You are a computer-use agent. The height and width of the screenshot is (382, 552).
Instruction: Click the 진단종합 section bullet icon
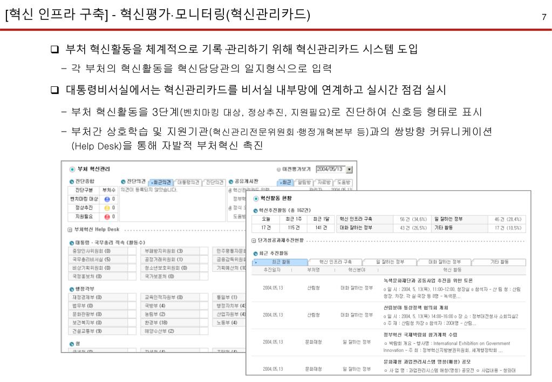coord(71,182)
